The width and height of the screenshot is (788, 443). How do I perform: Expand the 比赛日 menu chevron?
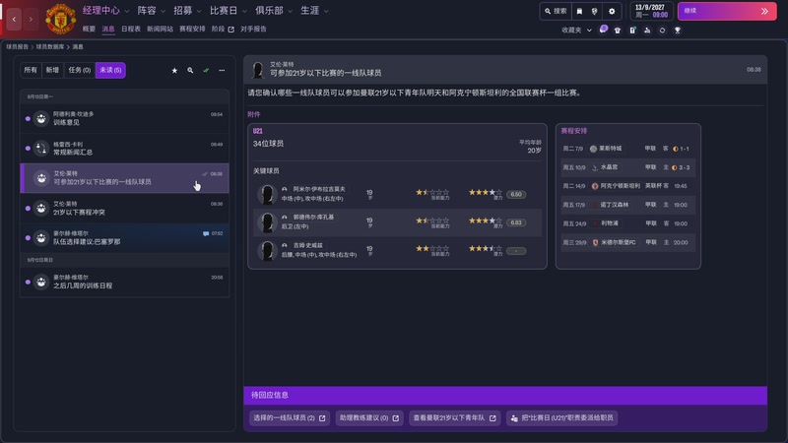[x=244, y=11]
